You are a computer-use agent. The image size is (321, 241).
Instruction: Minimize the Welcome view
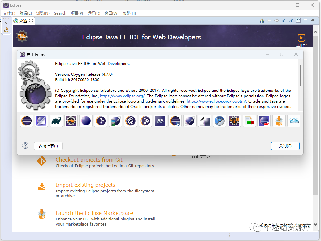click(x=306, y=20)
